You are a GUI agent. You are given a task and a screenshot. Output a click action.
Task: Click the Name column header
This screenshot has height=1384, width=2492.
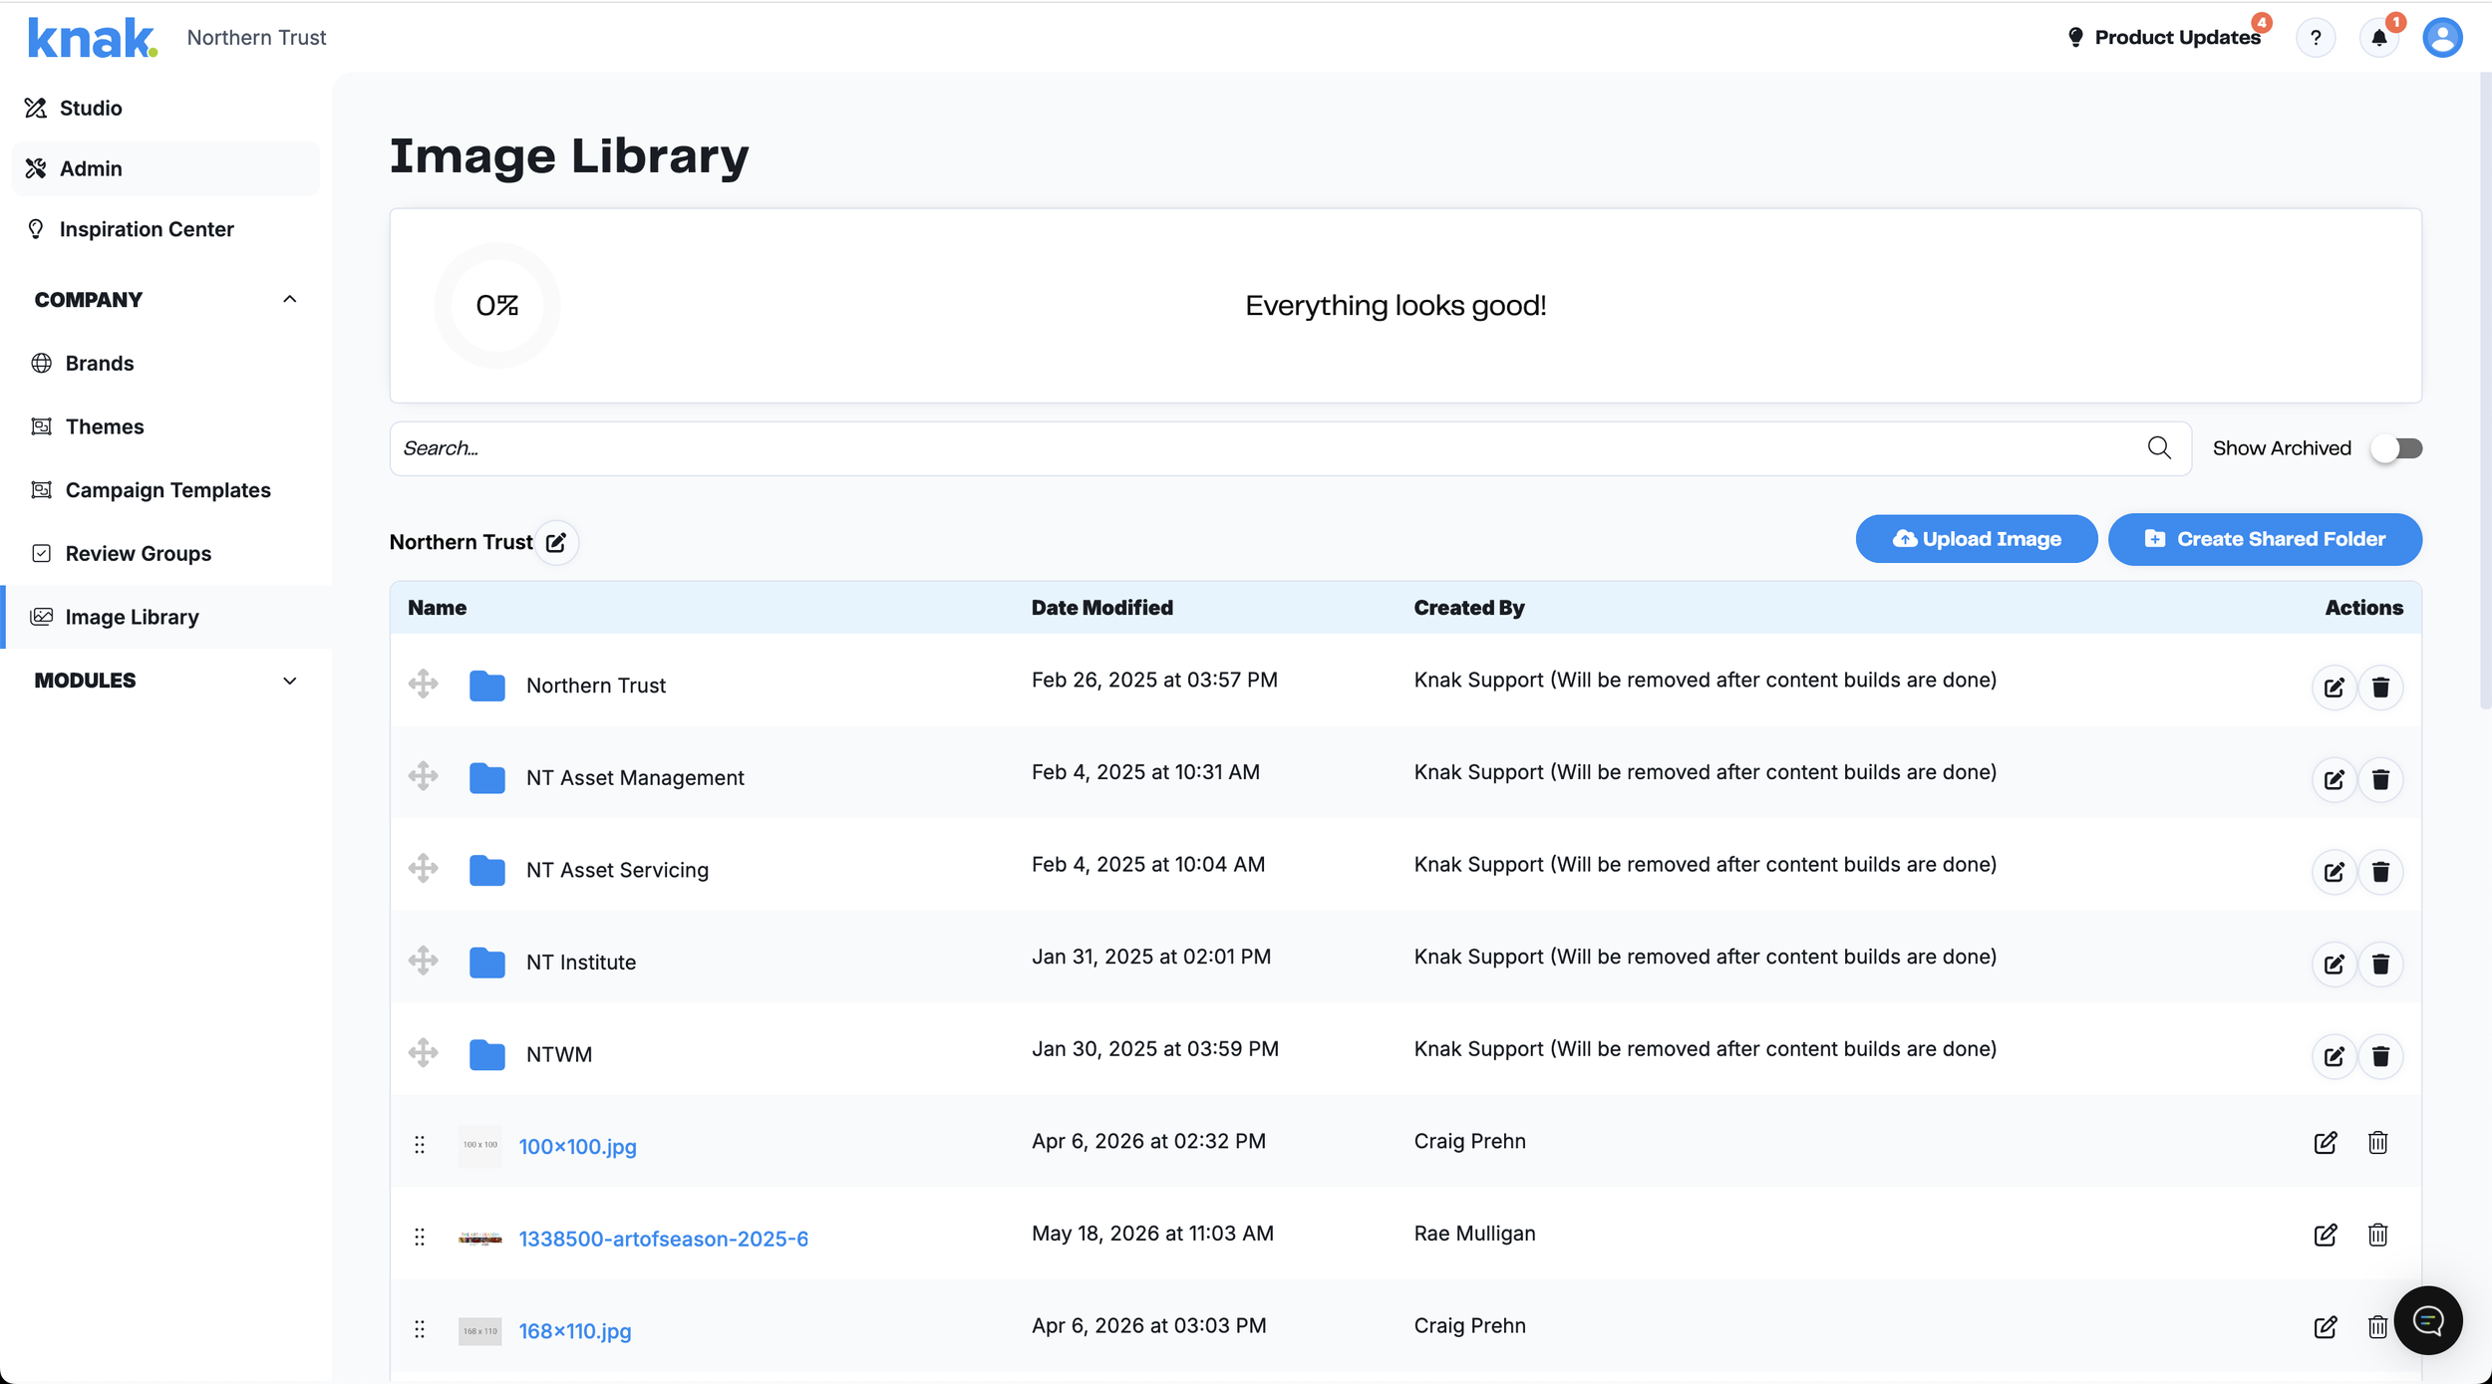tap(437, 608)
